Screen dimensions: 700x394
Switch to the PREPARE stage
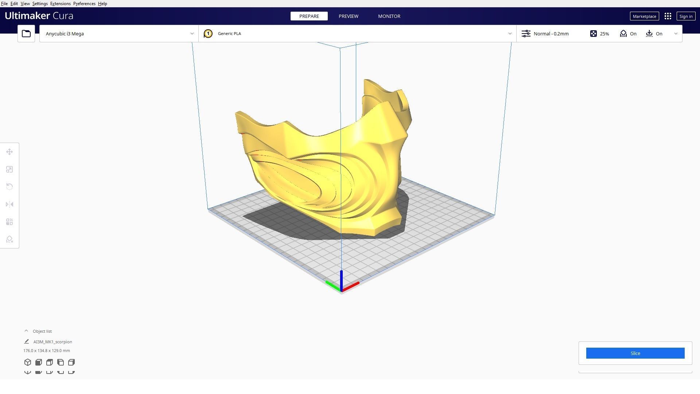(x=309, y=16)
